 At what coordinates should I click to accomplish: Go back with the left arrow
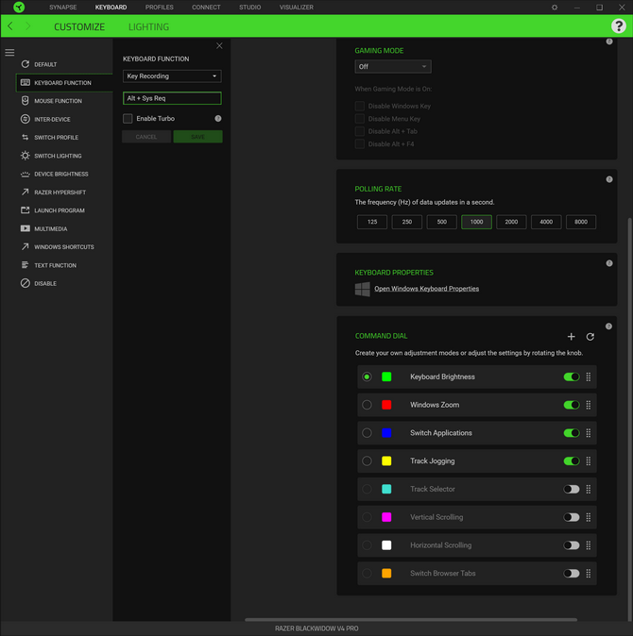(x=10, y=26)
